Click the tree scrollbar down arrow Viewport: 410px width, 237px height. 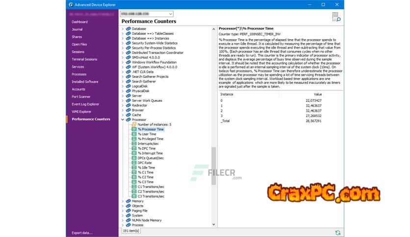214,224
